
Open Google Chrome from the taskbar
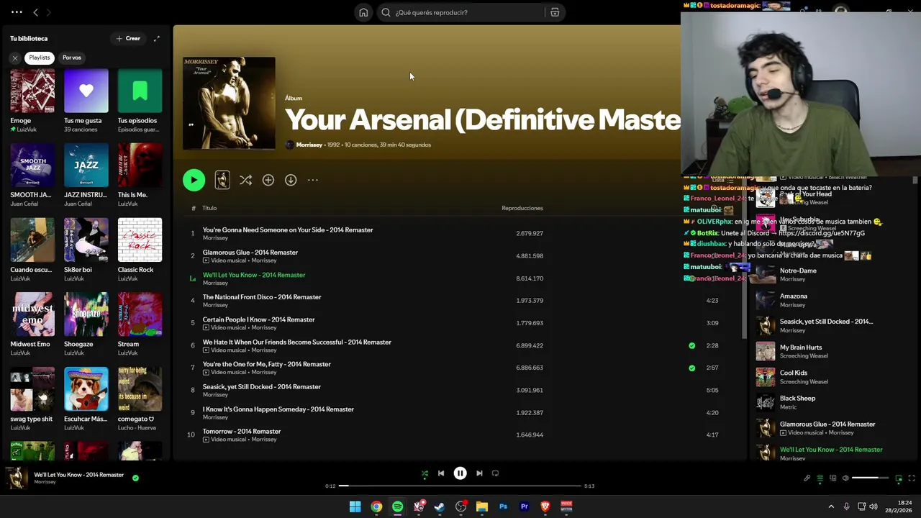(376, 506)
